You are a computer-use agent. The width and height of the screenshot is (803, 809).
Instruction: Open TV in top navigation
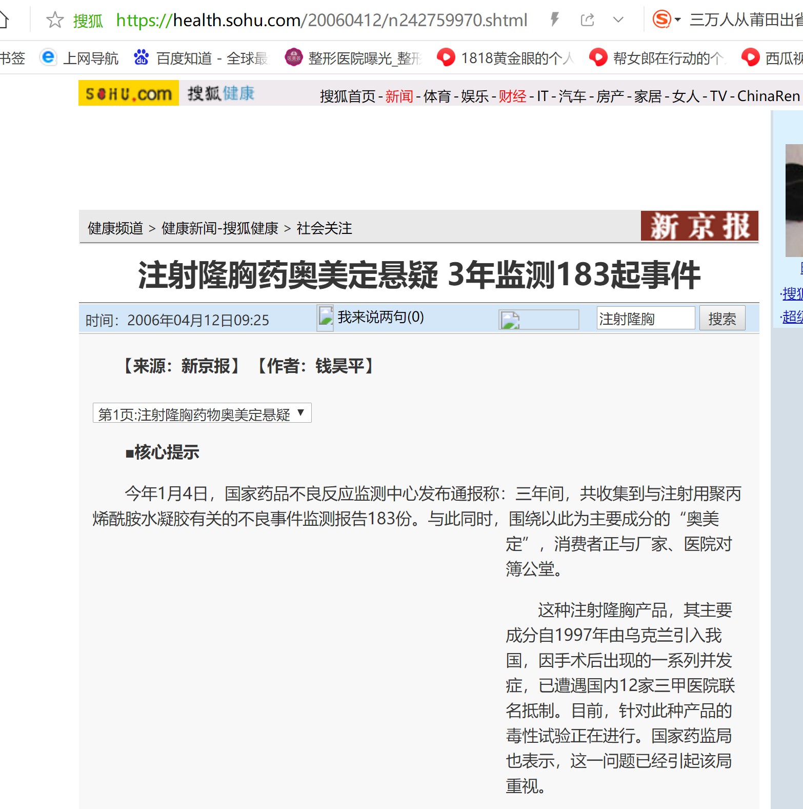718,96
